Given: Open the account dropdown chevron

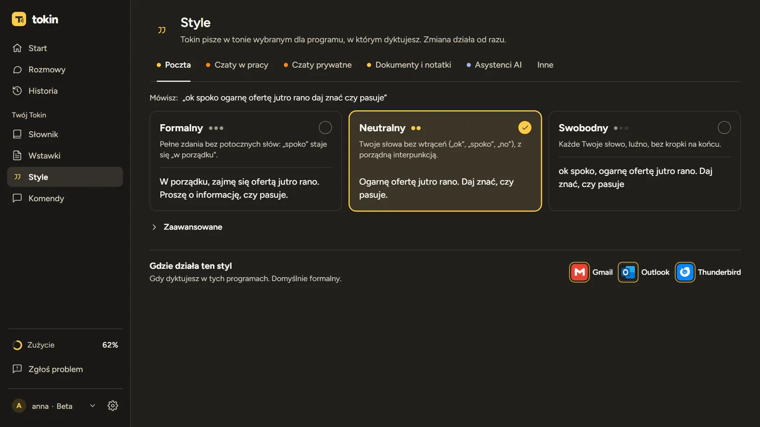Looking at the screenshot, I should click(x=93, y=406).
